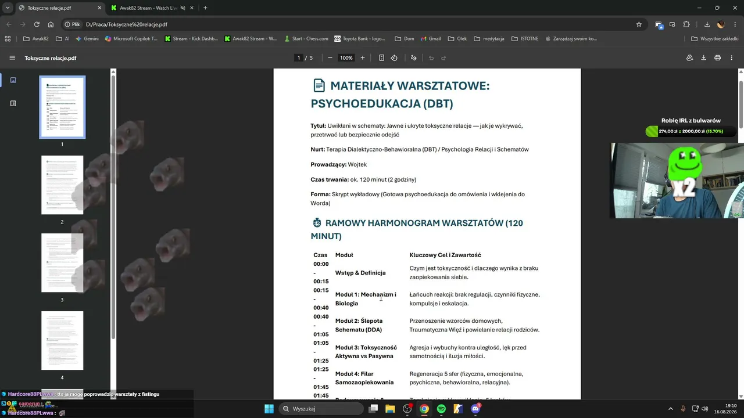Viewport: 744px width, 418px height.
Task: Open browser extensions puzzle menu
Action: point(686,24)
